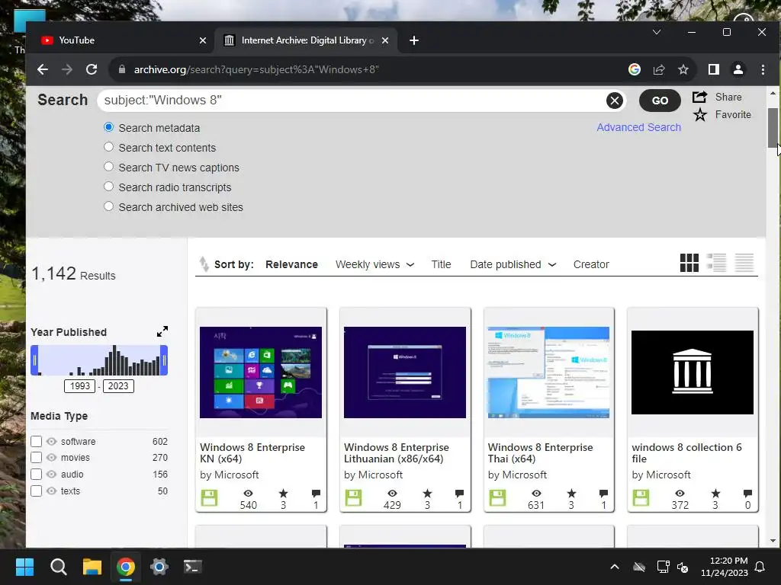Select Search metadata radio button

click(x=108, y=127)
